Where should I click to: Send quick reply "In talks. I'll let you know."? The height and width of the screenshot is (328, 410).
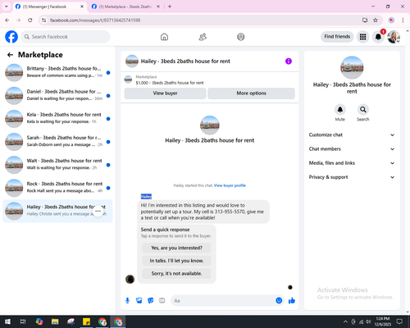coord(176,261)
